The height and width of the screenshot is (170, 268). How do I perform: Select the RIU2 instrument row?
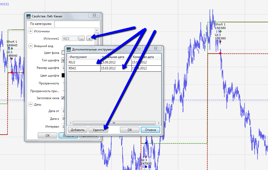click(x=115, y=62)
